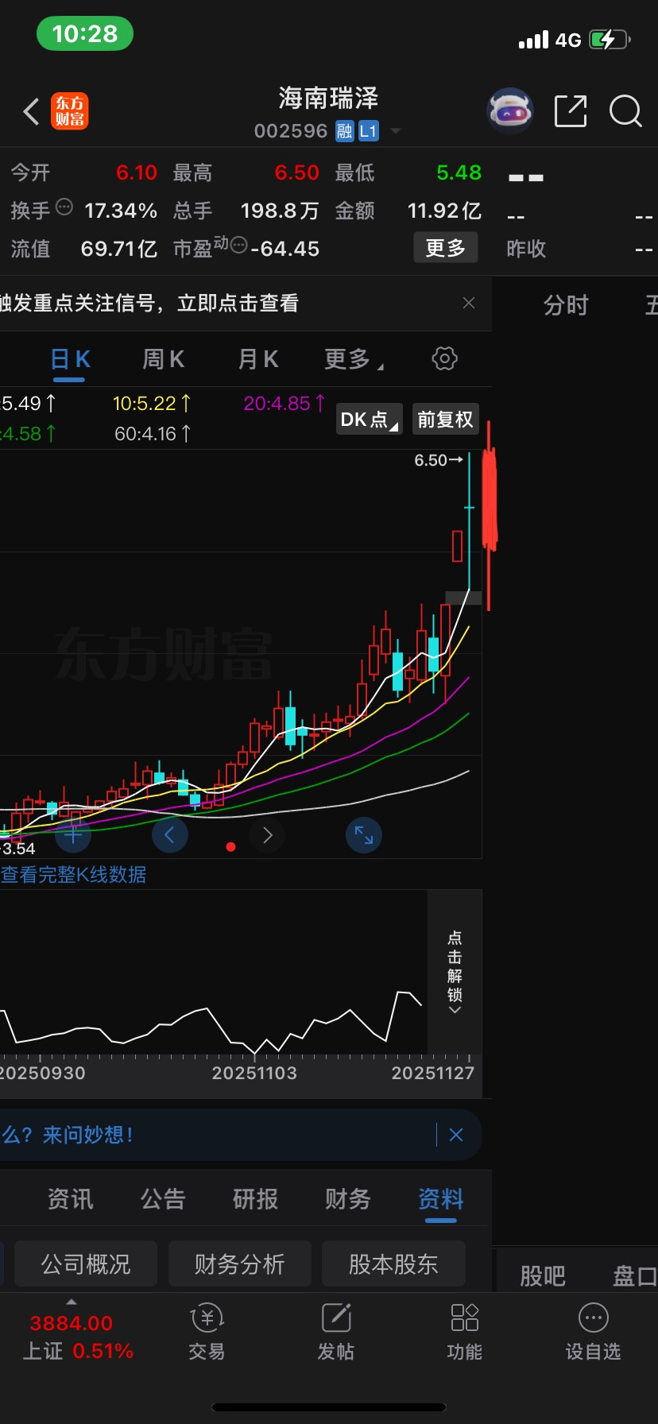This screenshot has width=658, height=1424.
Task: Tap the crosshair plus chart button
Action: click(x=73, y=835)
